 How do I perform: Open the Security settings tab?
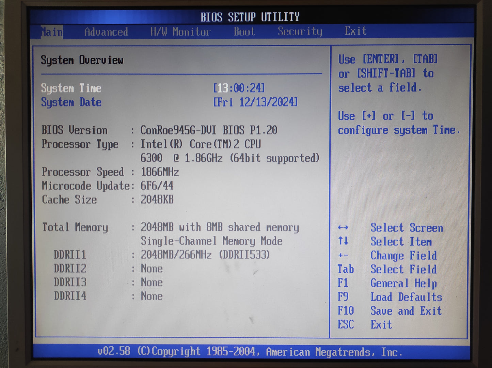(x=300, y=31)
